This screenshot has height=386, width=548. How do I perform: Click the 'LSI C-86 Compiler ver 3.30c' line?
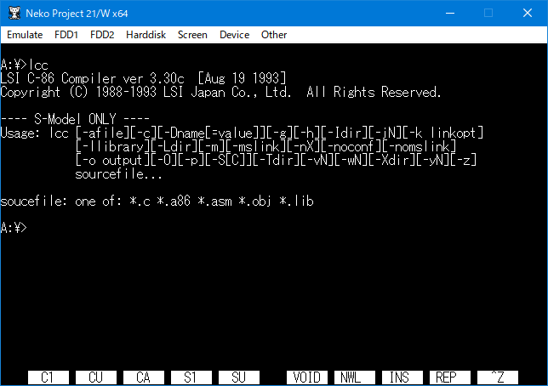click(143, 78)
